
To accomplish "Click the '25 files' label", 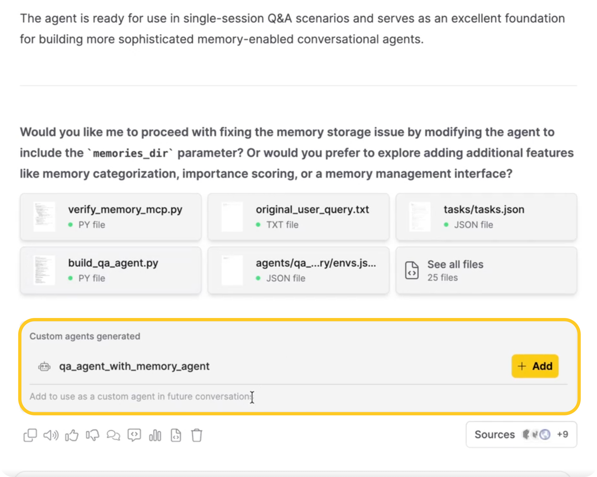I will pyautogui.click(x=442, y=277).
